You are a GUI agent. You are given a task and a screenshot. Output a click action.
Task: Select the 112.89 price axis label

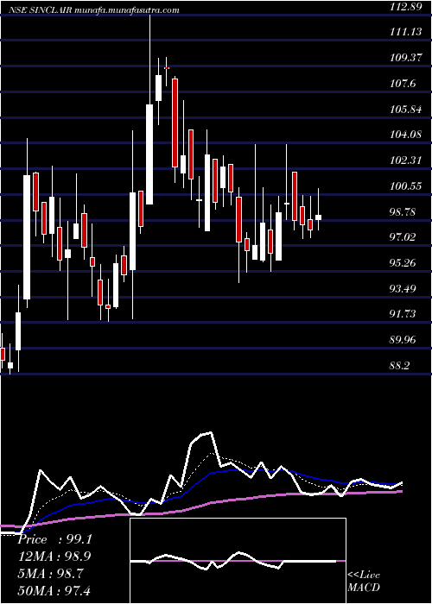405,6
